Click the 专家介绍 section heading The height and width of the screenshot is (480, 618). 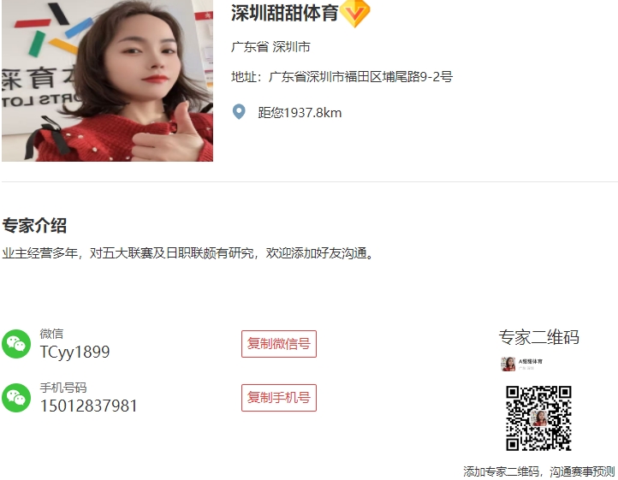pyautogui.click(x=34, y=225)
